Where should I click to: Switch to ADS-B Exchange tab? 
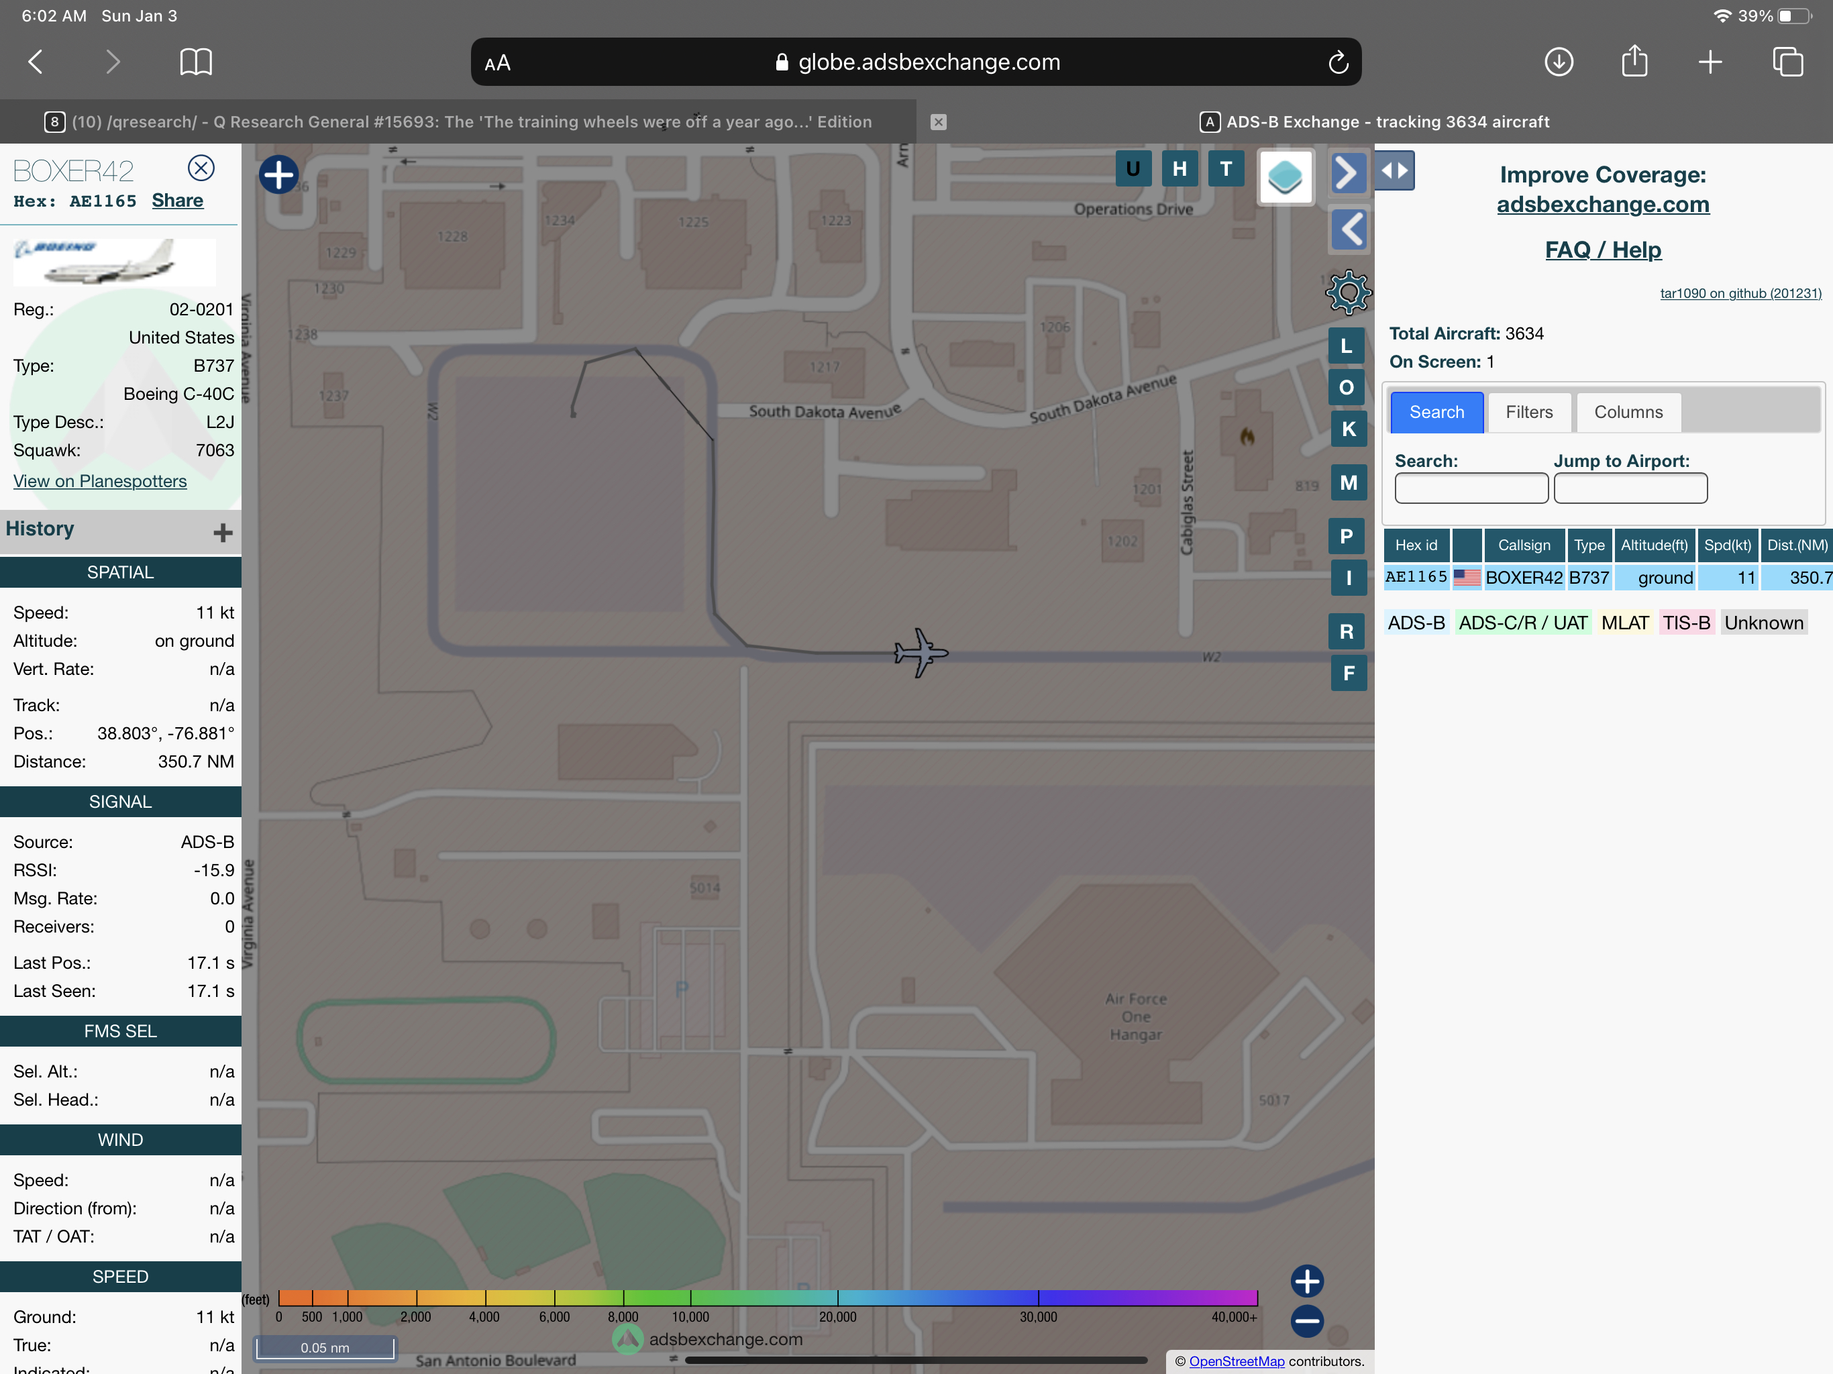(x=1375, y=122)
